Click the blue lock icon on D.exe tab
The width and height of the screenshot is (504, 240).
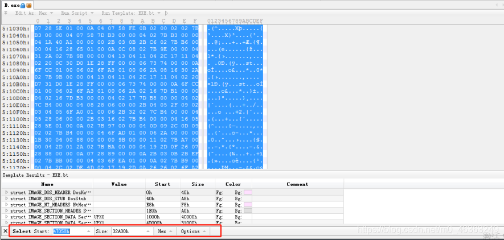23,6
